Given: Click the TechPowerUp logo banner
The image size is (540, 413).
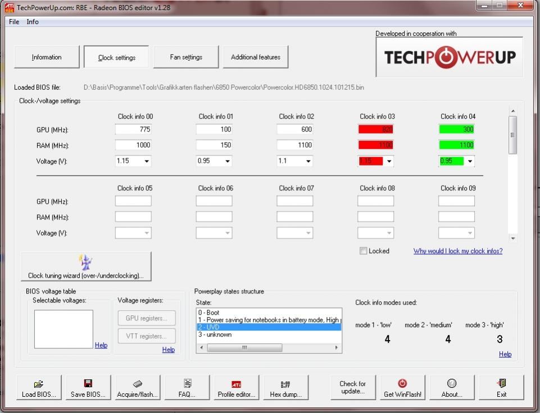Looking at the screenshot, I should (x=450, y=57).
